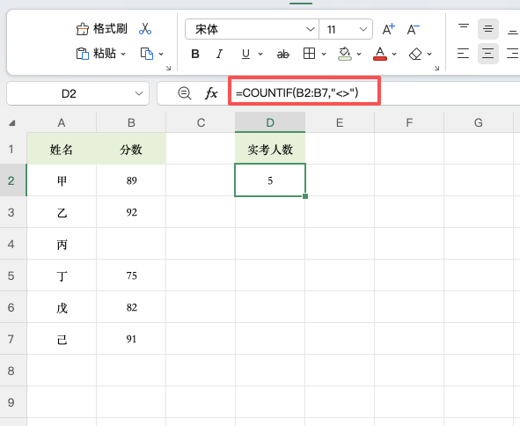520x426 pixels.
Task: Click the formula bar COUNTIF text
Action: (x=297, y=93)
